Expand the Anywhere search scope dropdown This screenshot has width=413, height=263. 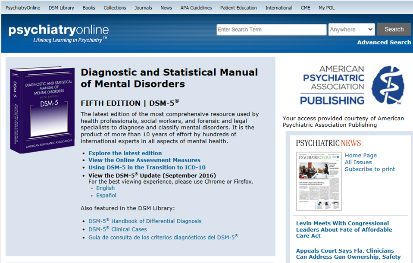tap(352, 29)
